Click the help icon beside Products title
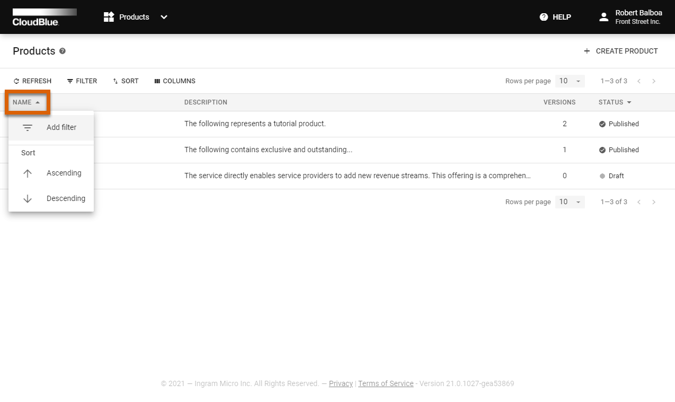 coord(63,51)
